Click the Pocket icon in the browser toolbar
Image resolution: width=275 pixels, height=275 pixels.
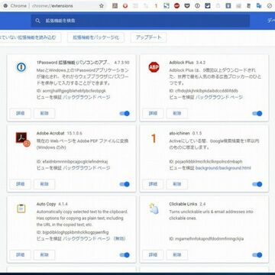coord(187,5)
